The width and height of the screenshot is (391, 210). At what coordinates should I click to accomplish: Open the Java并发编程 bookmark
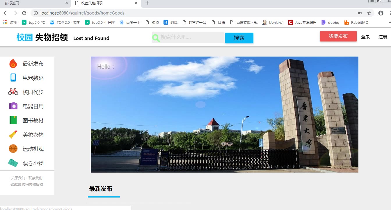pyautogui.click(x=302, y=22)
